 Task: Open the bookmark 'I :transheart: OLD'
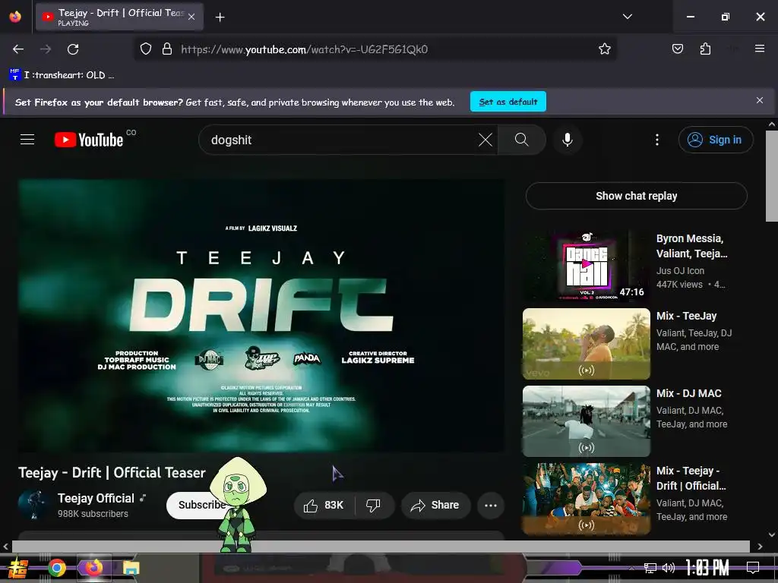click(x=62, y=75)
